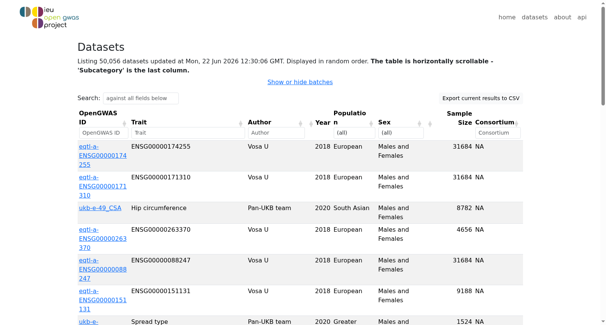This screenshot has height=325, width=606.
Task: Sort table by OpenGWAS ID arrows
Action: (x=124, y=123)
